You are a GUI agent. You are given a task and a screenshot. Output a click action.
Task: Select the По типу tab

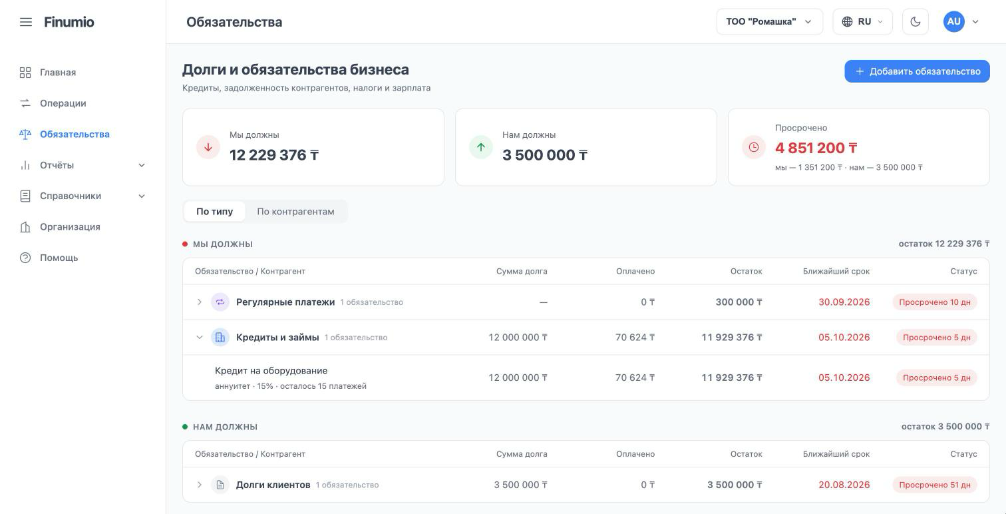click(x=214, y=212)
